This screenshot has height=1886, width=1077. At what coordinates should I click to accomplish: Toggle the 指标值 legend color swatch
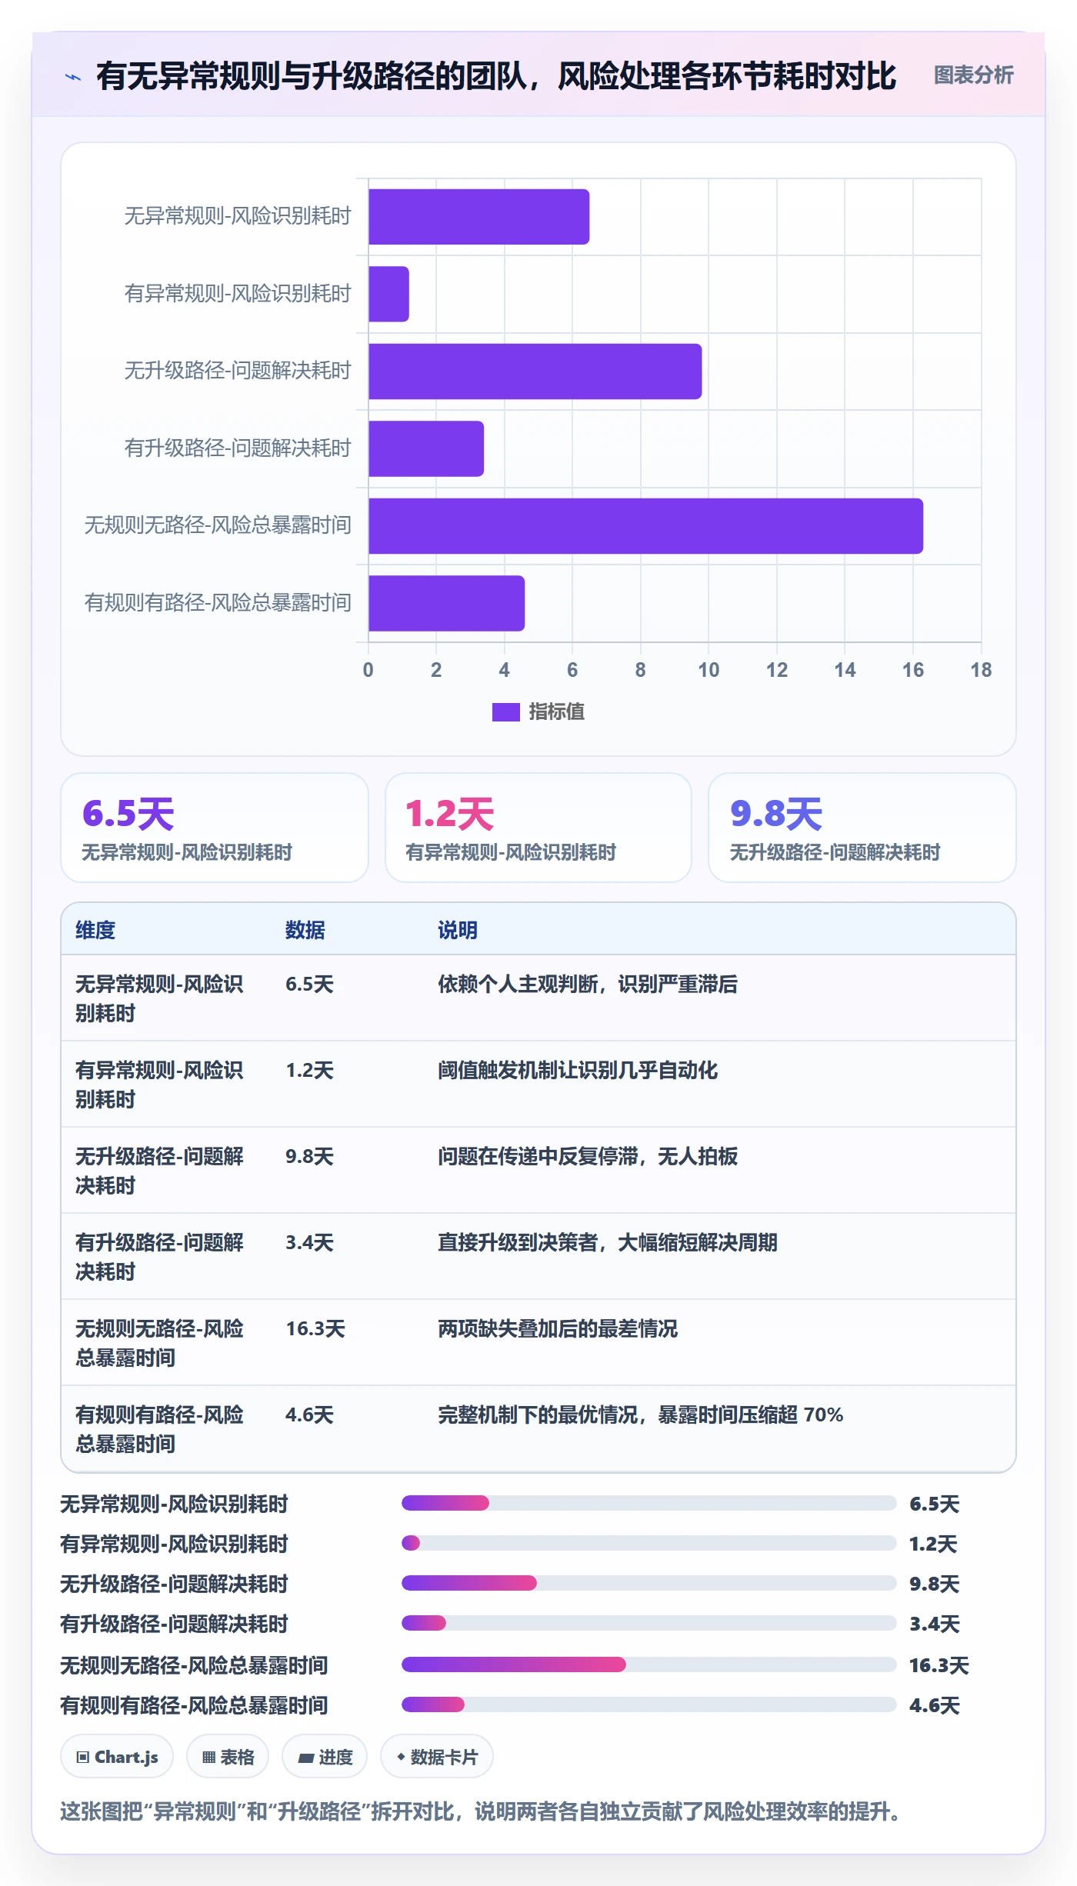[505, 712]
